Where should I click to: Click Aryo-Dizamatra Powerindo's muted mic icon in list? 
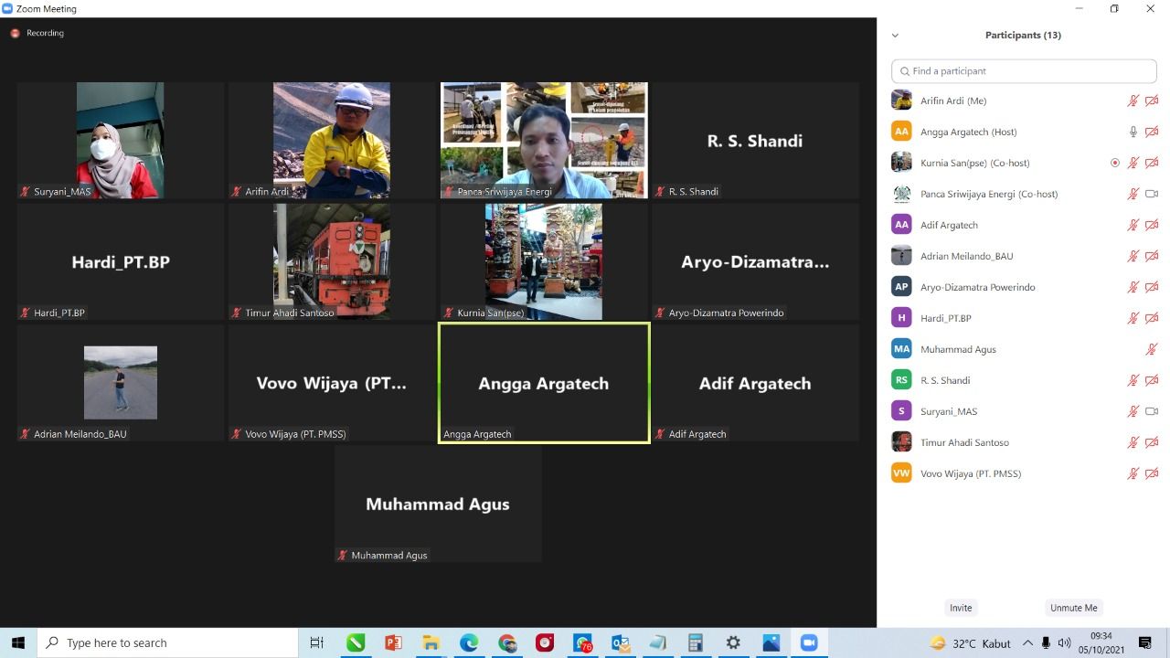pos(1133,287)
